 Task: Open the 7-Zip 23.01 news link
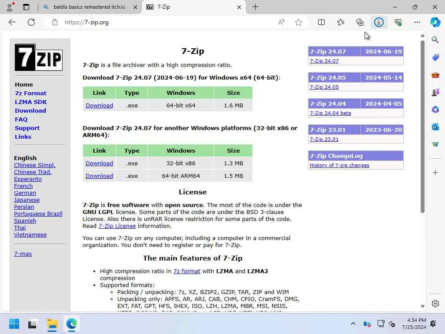tap(324, 139)
